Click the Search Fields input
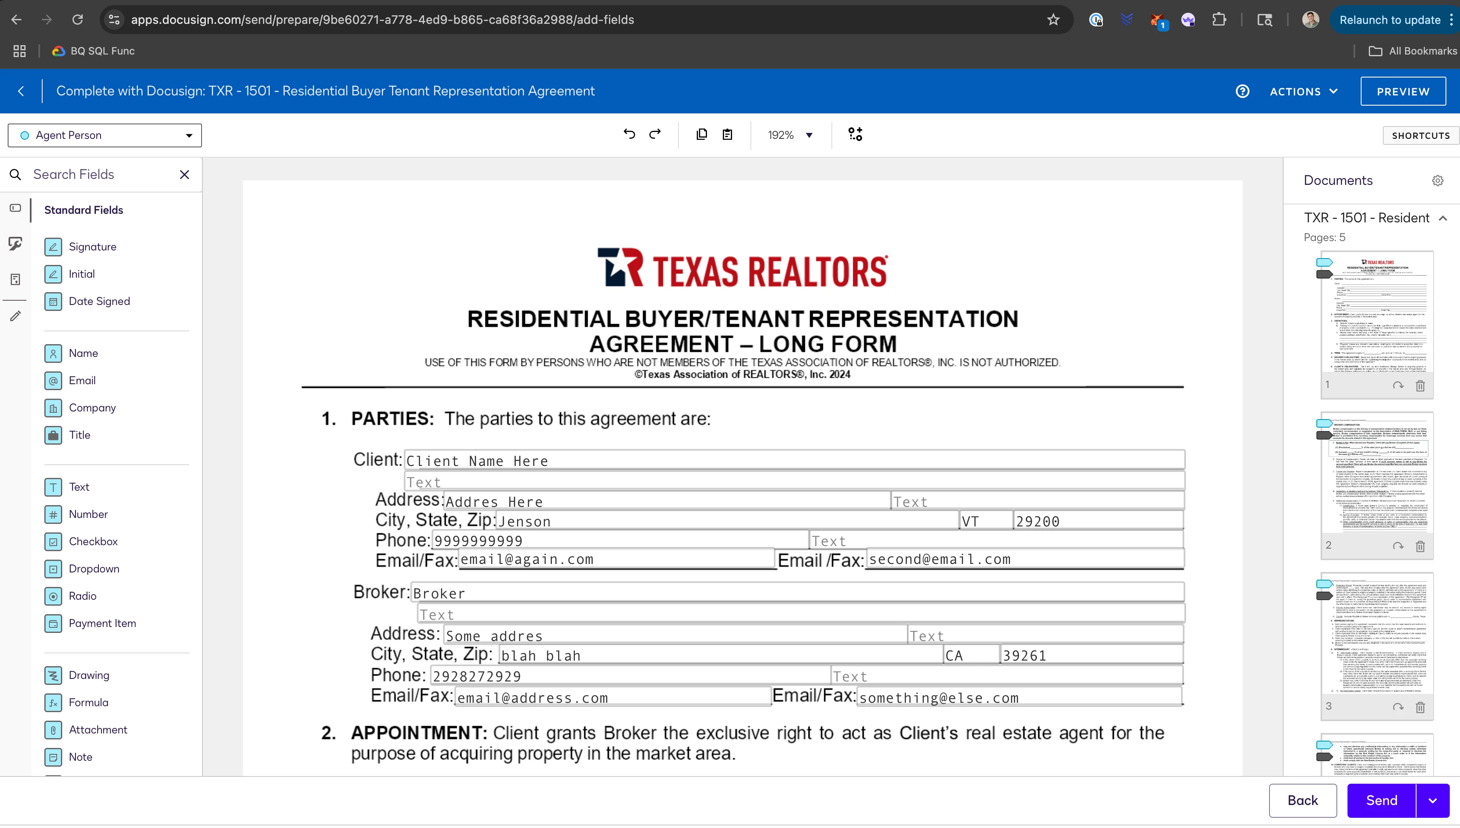The width and height of the screenshot is (1460, 828). (102, 175)
